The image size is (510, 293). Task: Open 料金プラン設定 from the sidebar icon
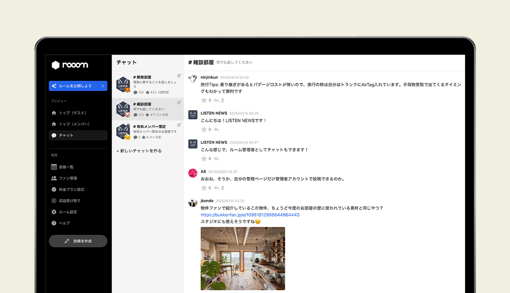(x=53, y=189)
